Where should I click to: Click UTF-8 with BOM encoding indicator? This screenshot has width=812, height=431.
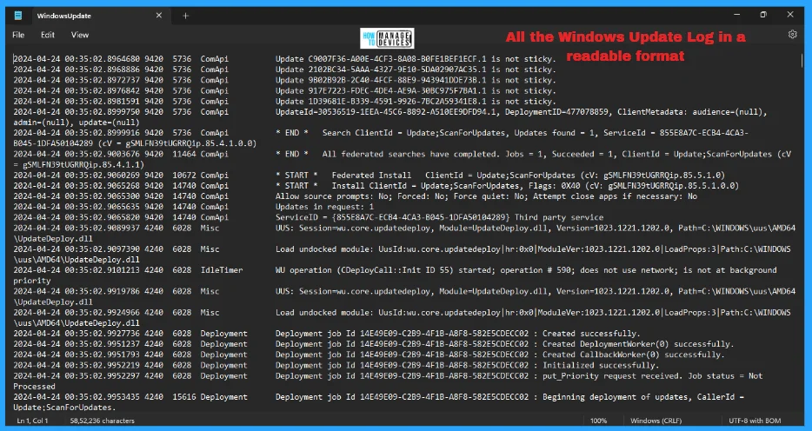(x=755, y=421)
